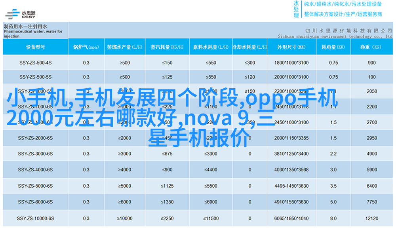Click the ≤3300 raw water cell
This screenshot has height=230, width=396.
click(x=211, y=154)
